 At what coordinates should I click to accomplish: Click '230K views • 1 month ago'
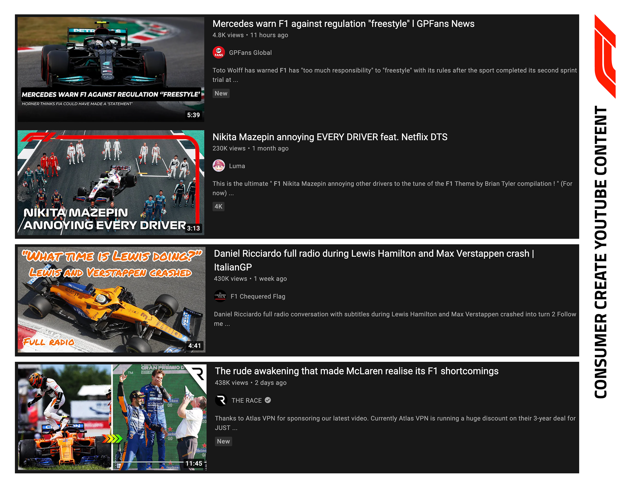click(250, 149)
